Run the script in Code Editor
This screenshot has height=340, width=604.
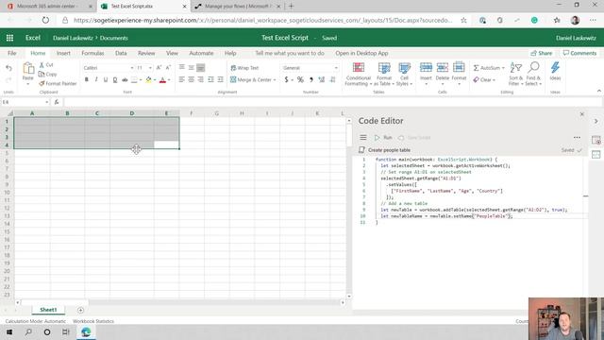click(x=383, y=138)
